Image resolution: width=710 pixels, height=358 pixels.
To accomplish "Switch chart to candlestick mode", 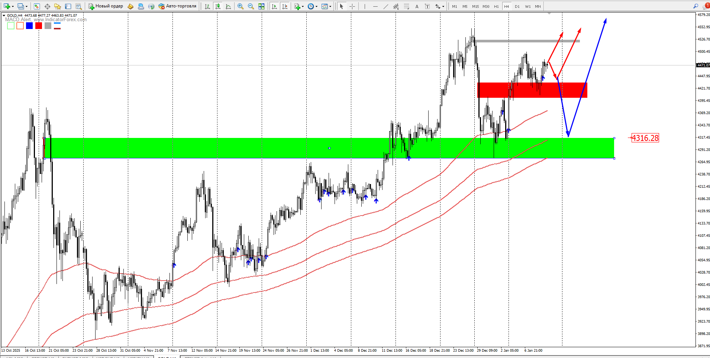I will 218,6.
